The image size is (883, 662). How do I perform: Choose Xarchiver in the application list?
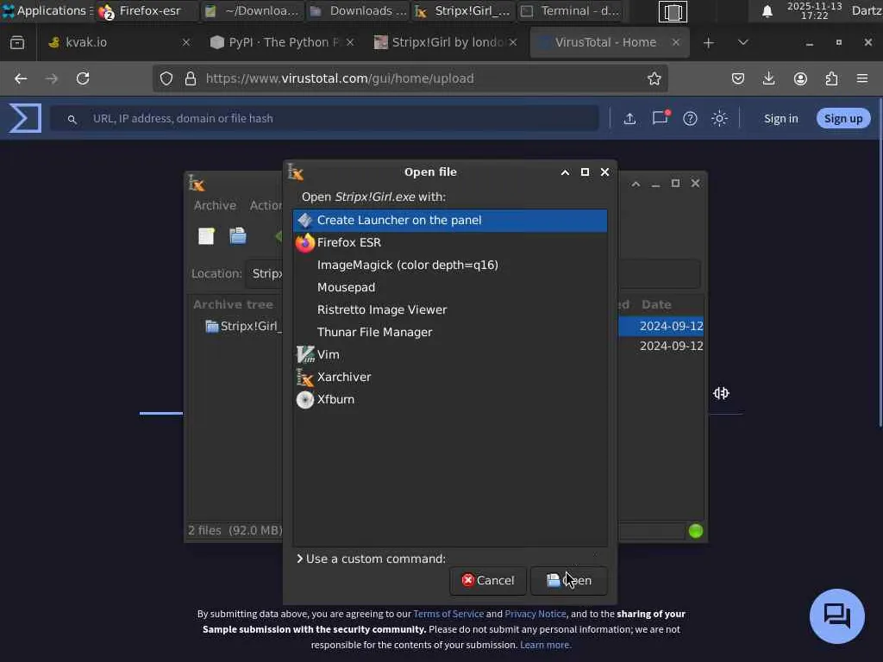click(450, 378)
